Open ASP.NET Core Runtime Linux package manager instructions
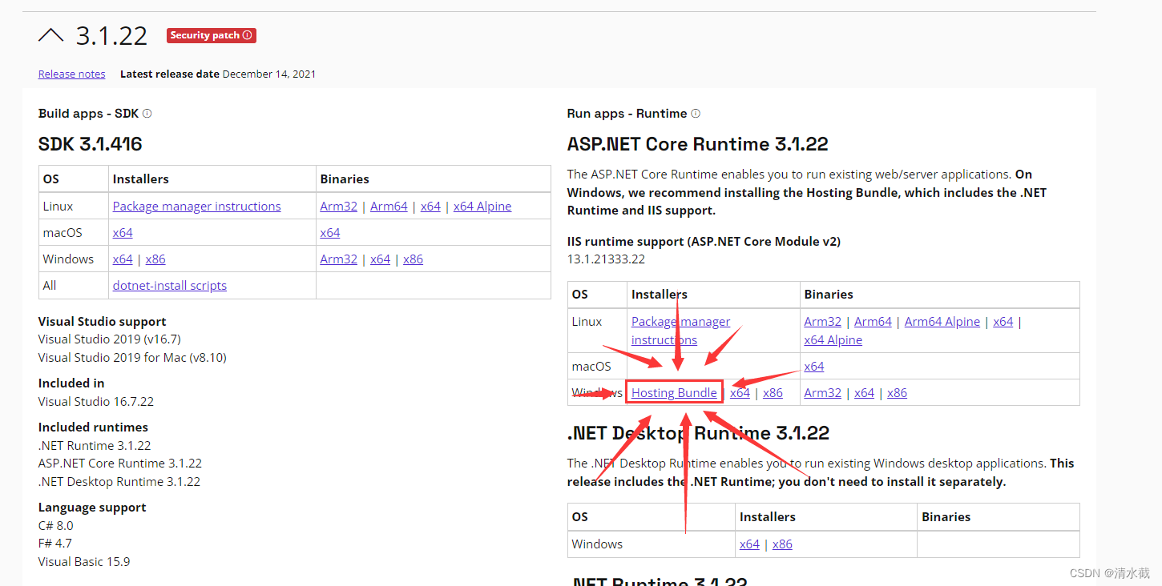 (680, 331)
